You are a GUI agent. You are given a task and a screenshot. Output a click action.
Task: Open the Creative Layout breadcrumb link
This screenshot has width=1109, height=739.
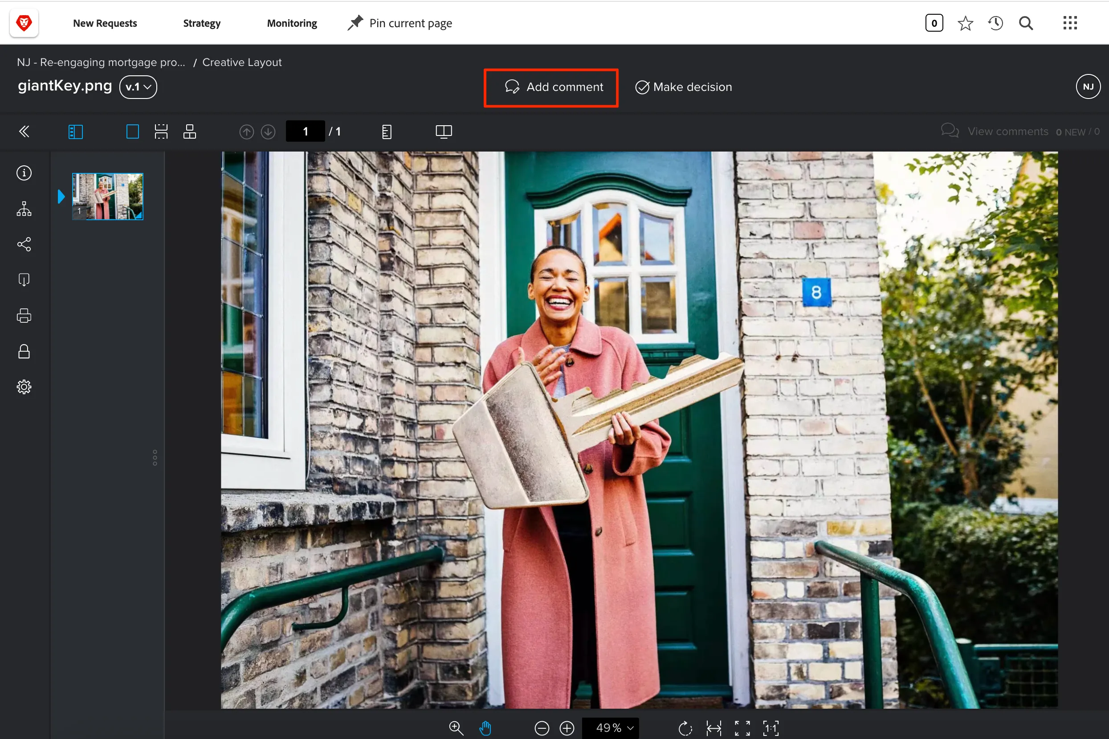(x=241, y=62)
